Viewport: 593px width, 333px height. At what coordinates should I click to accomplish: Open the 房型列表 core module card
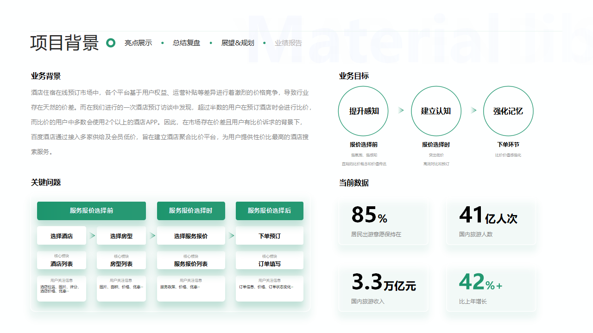121,260
